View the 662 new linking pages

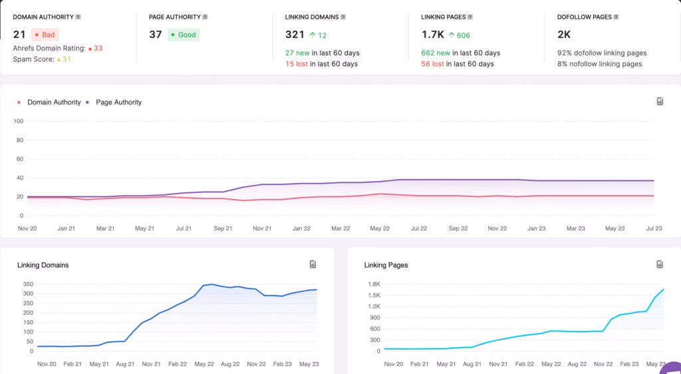(x=436, y=53)
